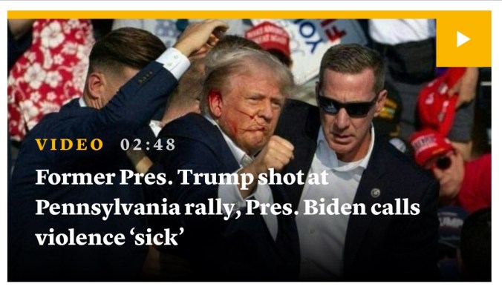
Task: Open the headline line "Former Pres. Trump shot at"
Action: (182, 177)
